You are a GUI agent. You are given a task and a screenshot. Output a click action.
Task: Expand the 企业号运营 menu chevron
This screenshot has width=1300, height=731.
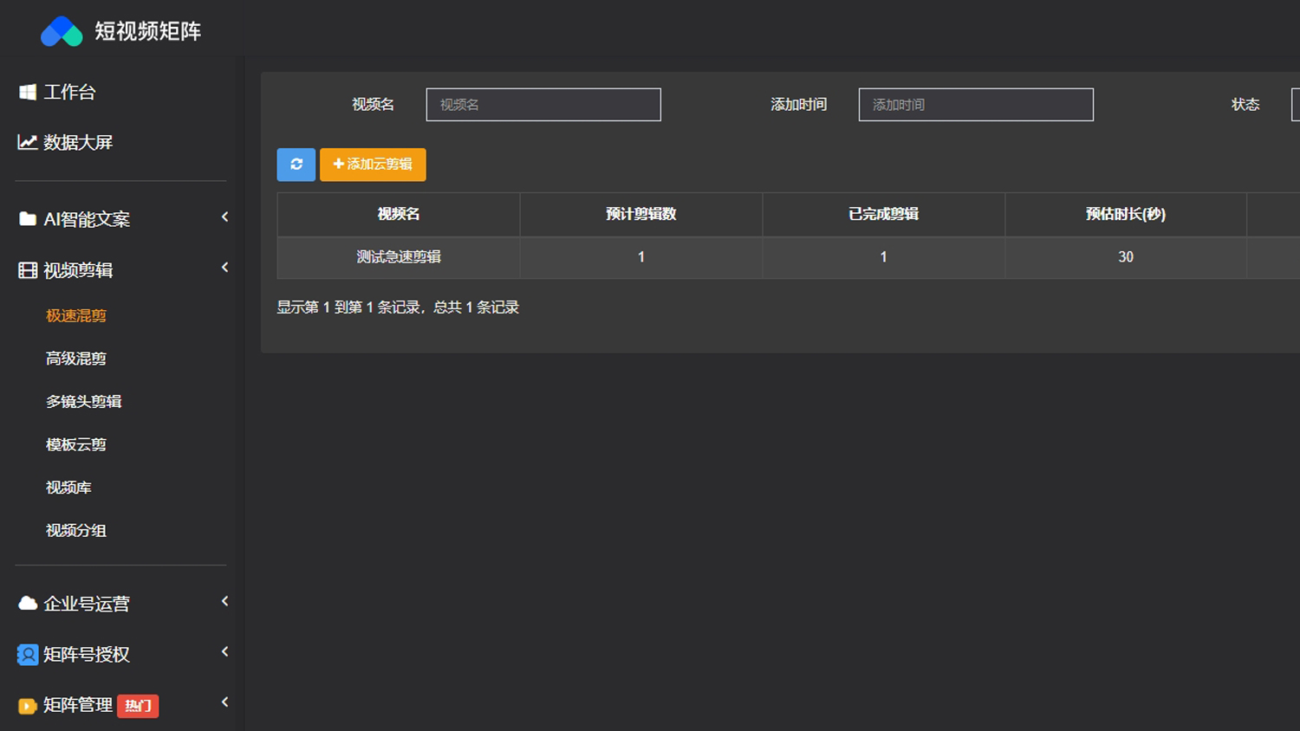click(x=224, y=601)
